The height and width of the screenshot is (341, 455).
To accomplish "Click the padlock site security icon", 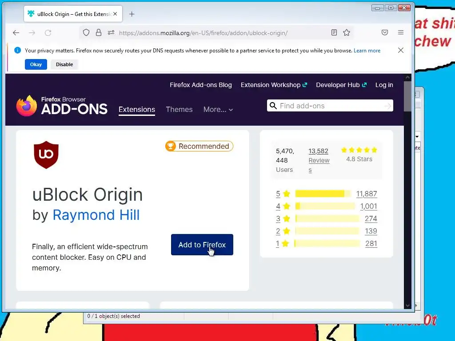I will click(99, 32).
